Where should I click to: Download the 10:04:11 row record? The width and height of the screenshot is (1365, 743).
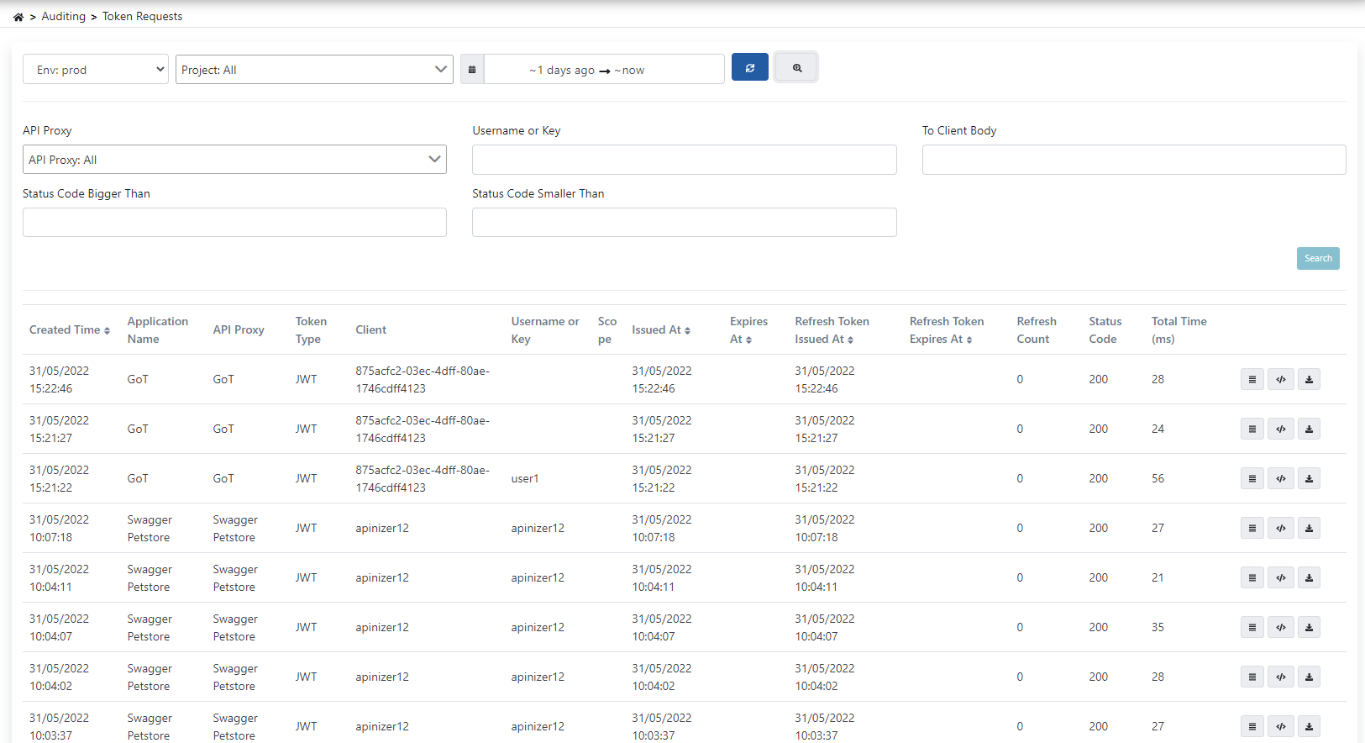point(1309,577)
